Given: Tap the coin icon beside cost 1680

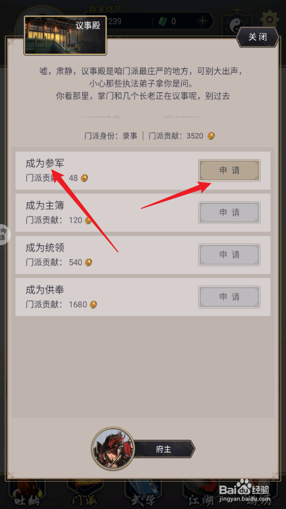Looking at the screenshot, I should click(x=94, y=305).
